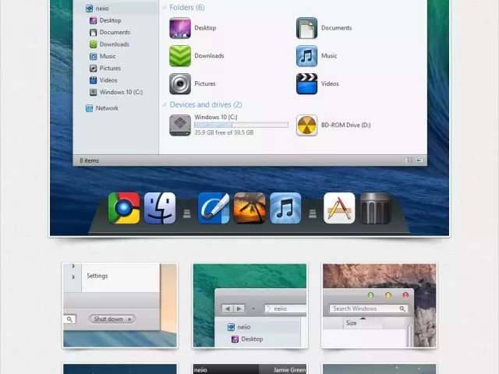Open the Videos folder in the main pane

pos(307,83)
